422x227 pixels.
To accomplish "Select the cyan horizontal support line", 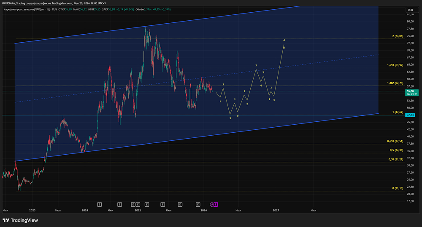I will [x=169, y=115].
